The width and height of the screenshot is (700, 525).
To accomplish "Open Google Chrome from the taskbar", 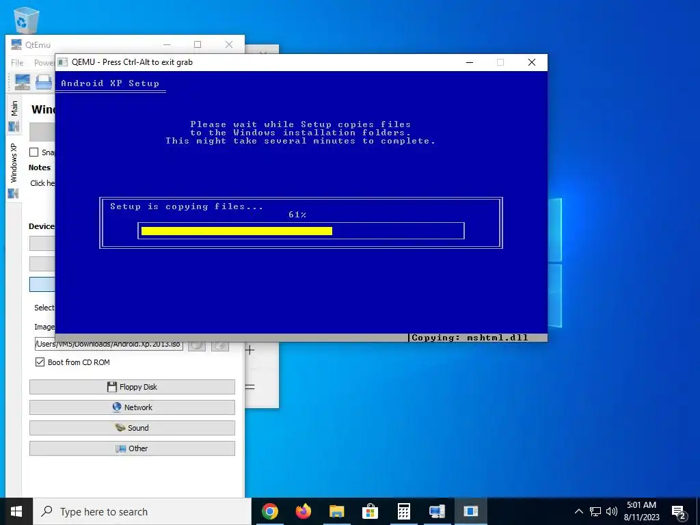I will coord(270,511).
